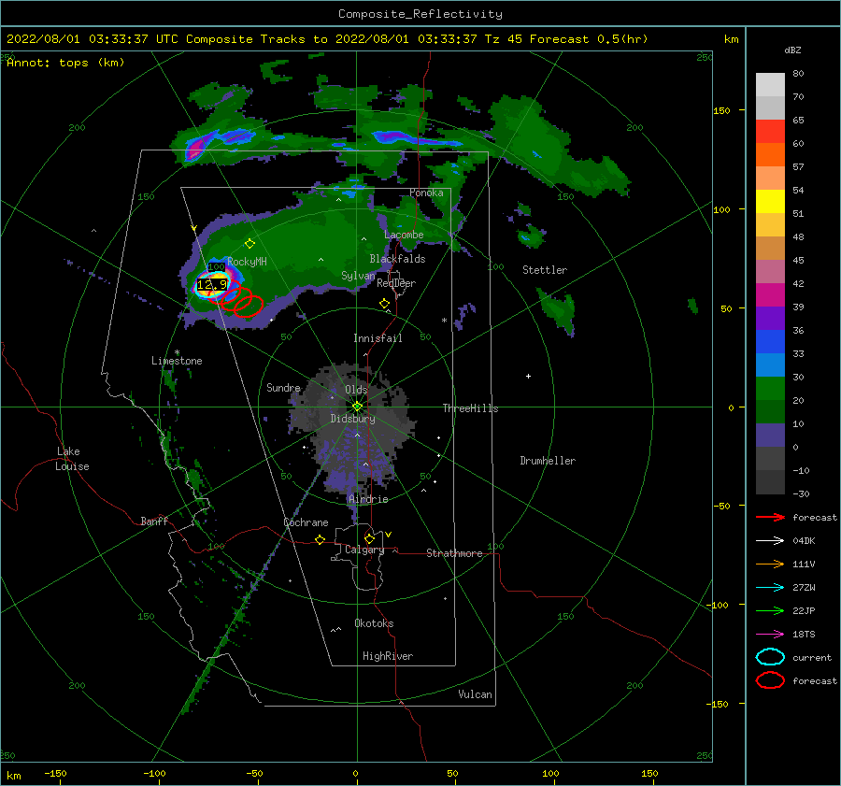The width and height of the screenshot is (841, 786).
Task: Click the farthest red forecast ellipse on storm track
Action: pyautogui.click(x=249, y=306)
